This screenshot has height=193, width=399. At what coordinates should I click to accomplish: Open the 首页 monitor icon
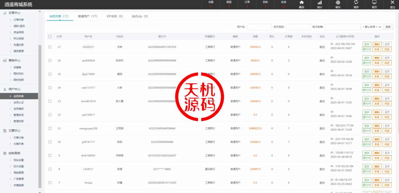[x=374, y=4]
